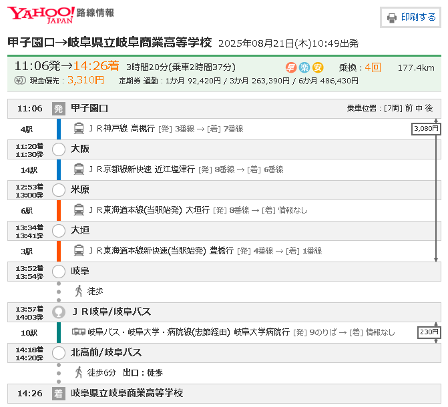Click station name 岐阜
The image size is (448, 407).
coord(80,272)
